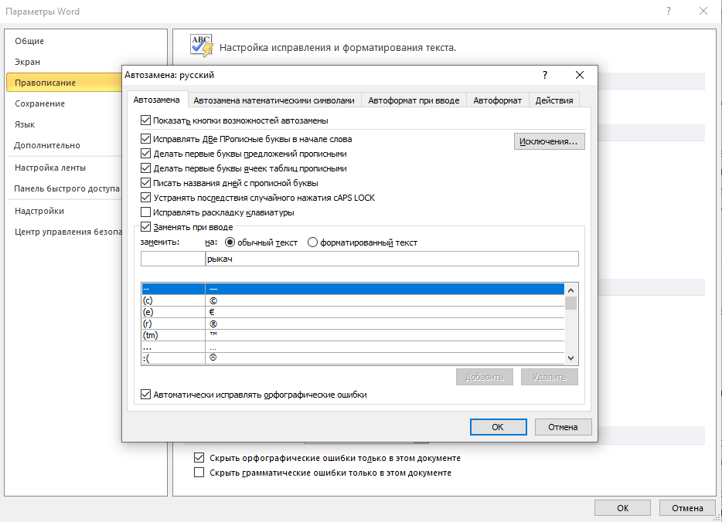Open Действия tab

coord(554,100)
